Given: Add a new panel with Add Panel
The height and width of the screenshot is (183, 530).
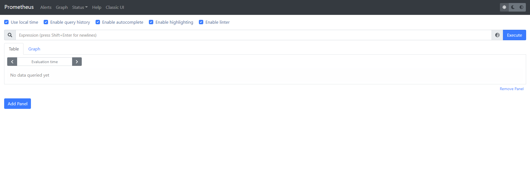Looking at the screenshot, I should pos(17,104).
